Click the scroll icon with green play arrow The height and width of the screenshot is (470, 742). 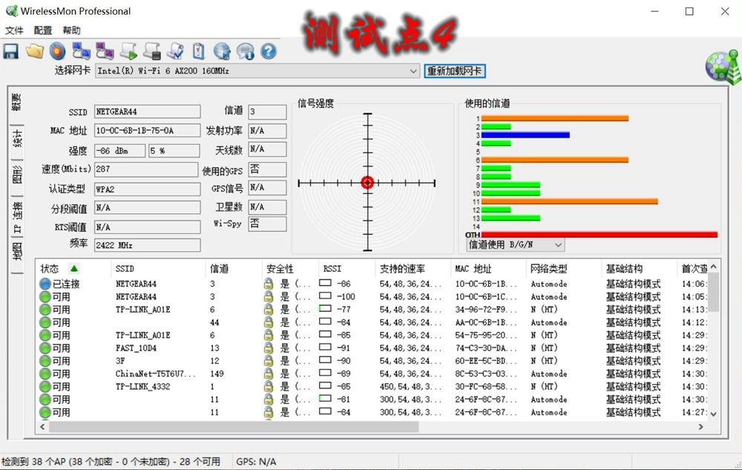tap(129, 51)
